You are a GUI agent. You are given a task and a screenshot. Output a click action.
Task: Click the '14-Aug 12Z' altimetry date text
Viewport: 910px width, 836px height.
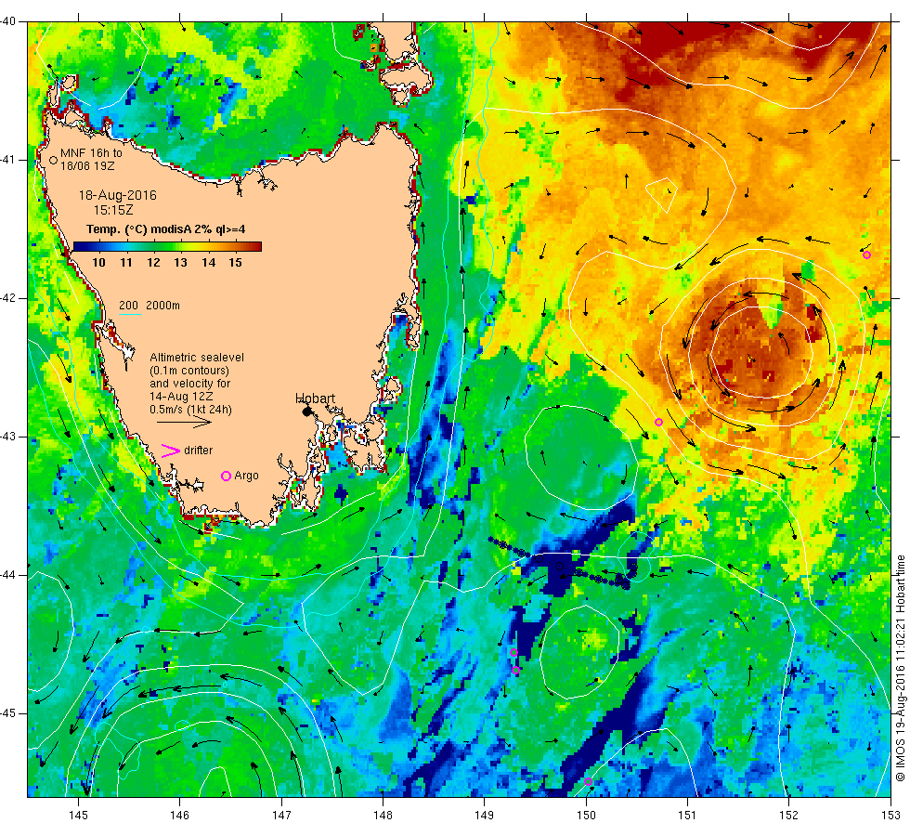pyautogui.click(x=181, y=397)
